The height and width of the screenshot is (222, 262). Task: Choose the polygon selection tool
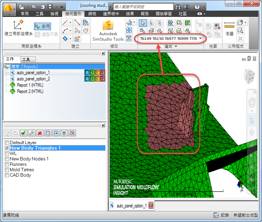[x=160, y=23]
